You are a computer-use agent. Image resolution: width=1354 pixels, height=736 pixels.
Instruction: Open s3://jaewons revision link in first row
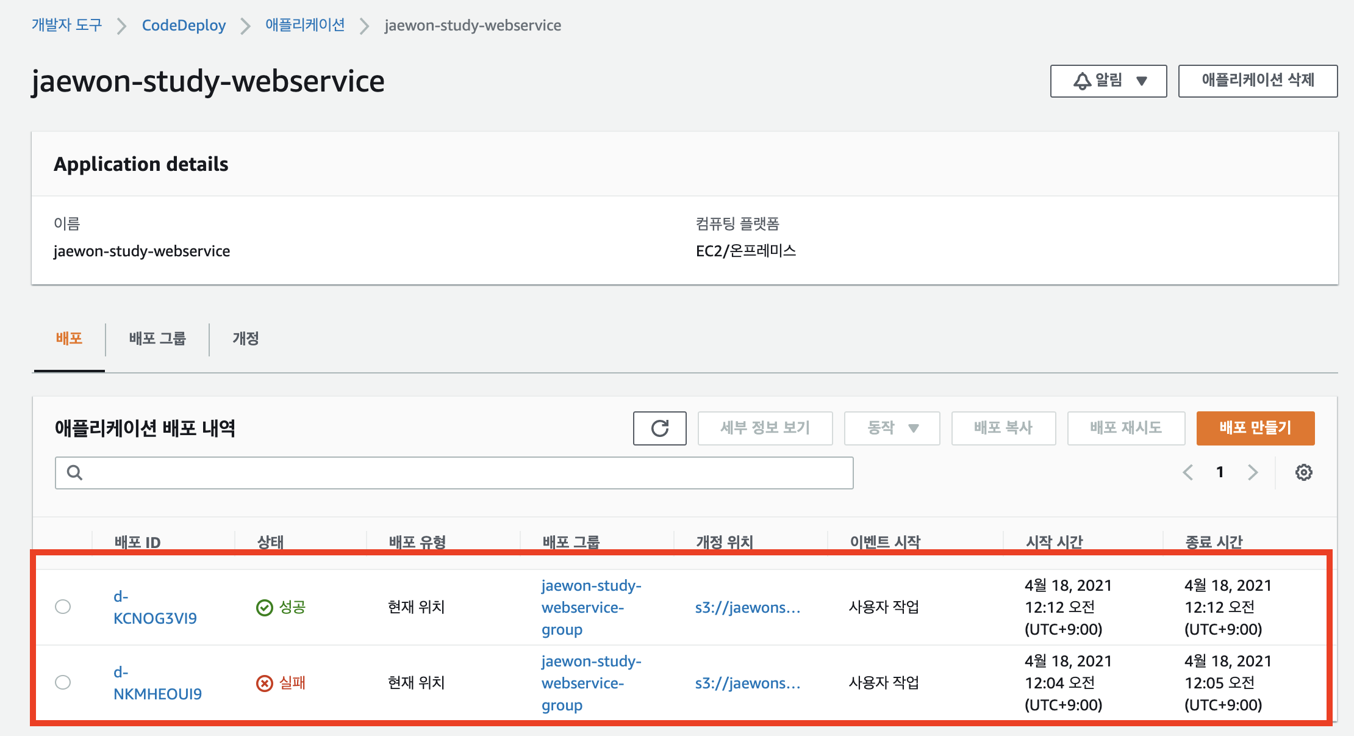click(747, 607)
